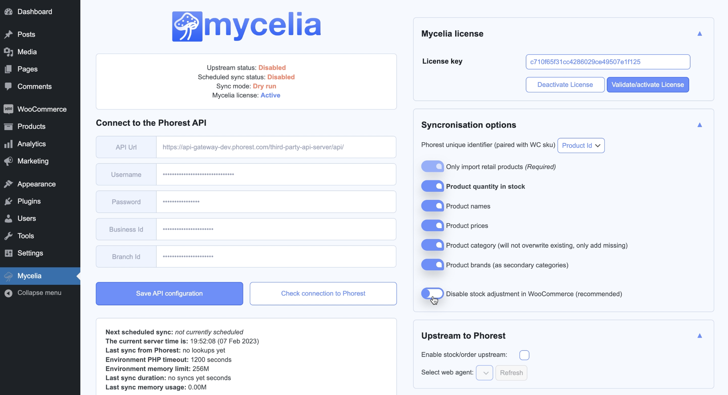Click the Marketing megaphone icon
Viewport: 728px width, 395px height.
[x=8, y=161]
